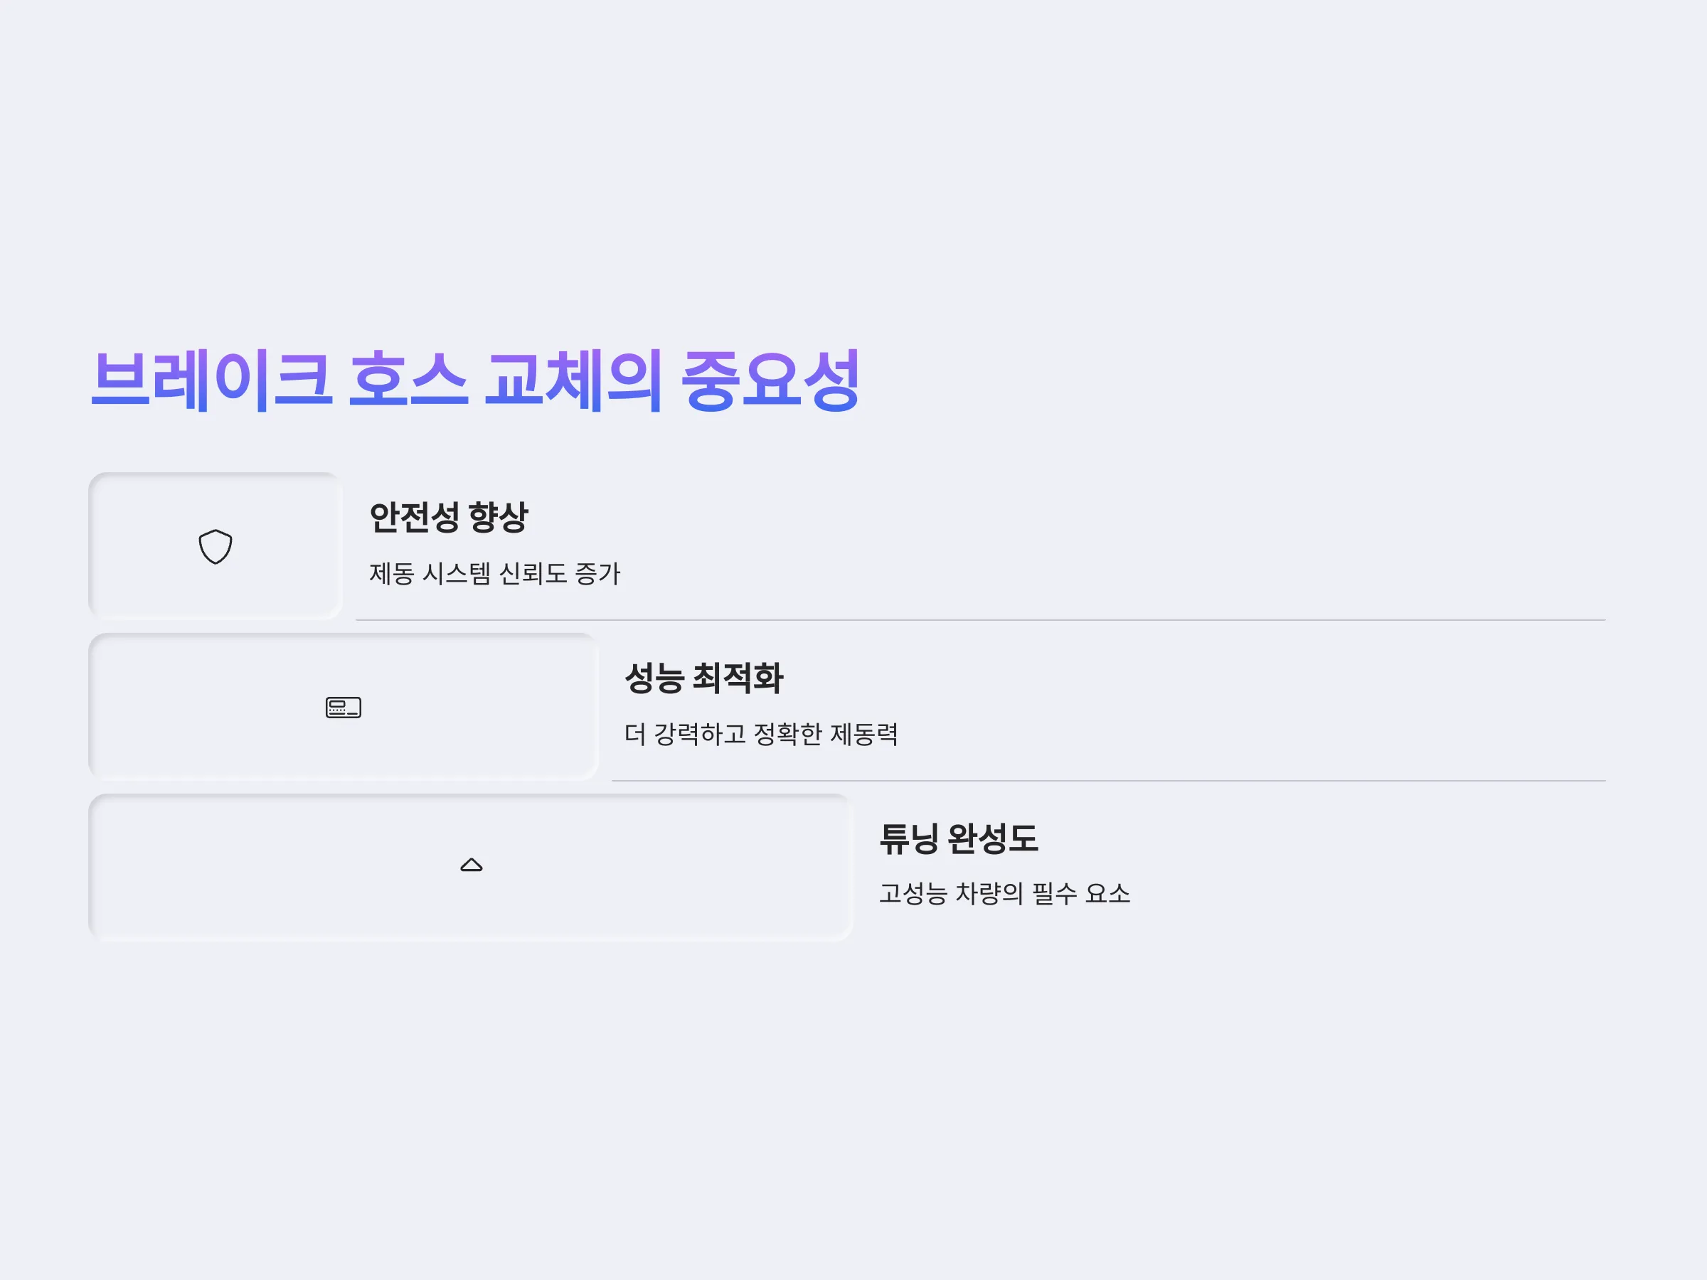The height and width of the screenshot is (1280, 1707).
Task: Click the word 호스 in the title
Action: (408, 380)
